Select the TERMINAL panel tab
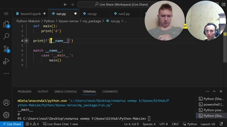Screen dimensions: 227x127 click(x=89, y=92)
